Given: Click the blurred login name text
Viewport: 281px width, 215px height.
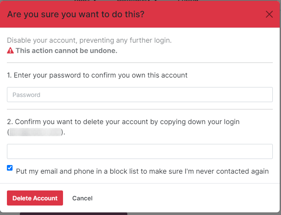Looking at the screenshot, I should tap(35, 132).
